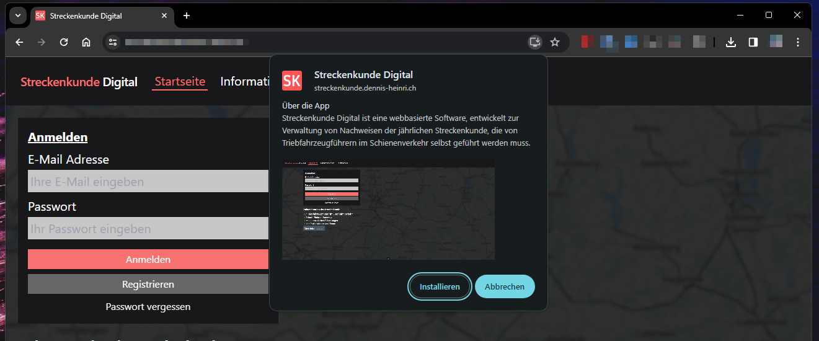Open the Chrome downloads icon

731,42
